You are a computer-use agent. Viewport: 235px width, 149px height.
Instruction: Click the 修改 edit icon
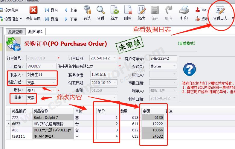click(x=141, y=10)
